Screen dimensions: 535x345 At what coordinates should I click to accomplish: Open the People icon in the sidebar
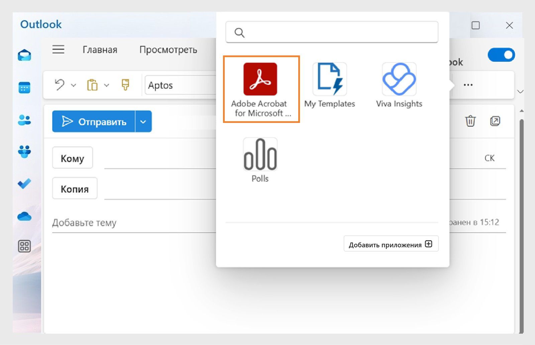point(25,120)
